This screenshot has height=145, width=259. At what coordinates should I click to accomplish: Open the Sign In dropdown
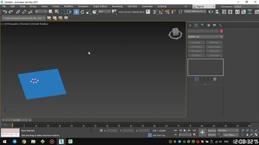(x=204, y=6)
